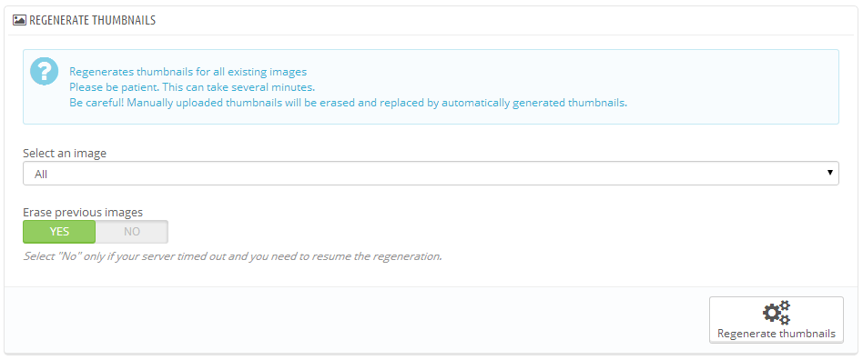863x360 pixels.
Task: Click the REGENERATE THUMBNAILS panel title
Action: tap(93, 20)
